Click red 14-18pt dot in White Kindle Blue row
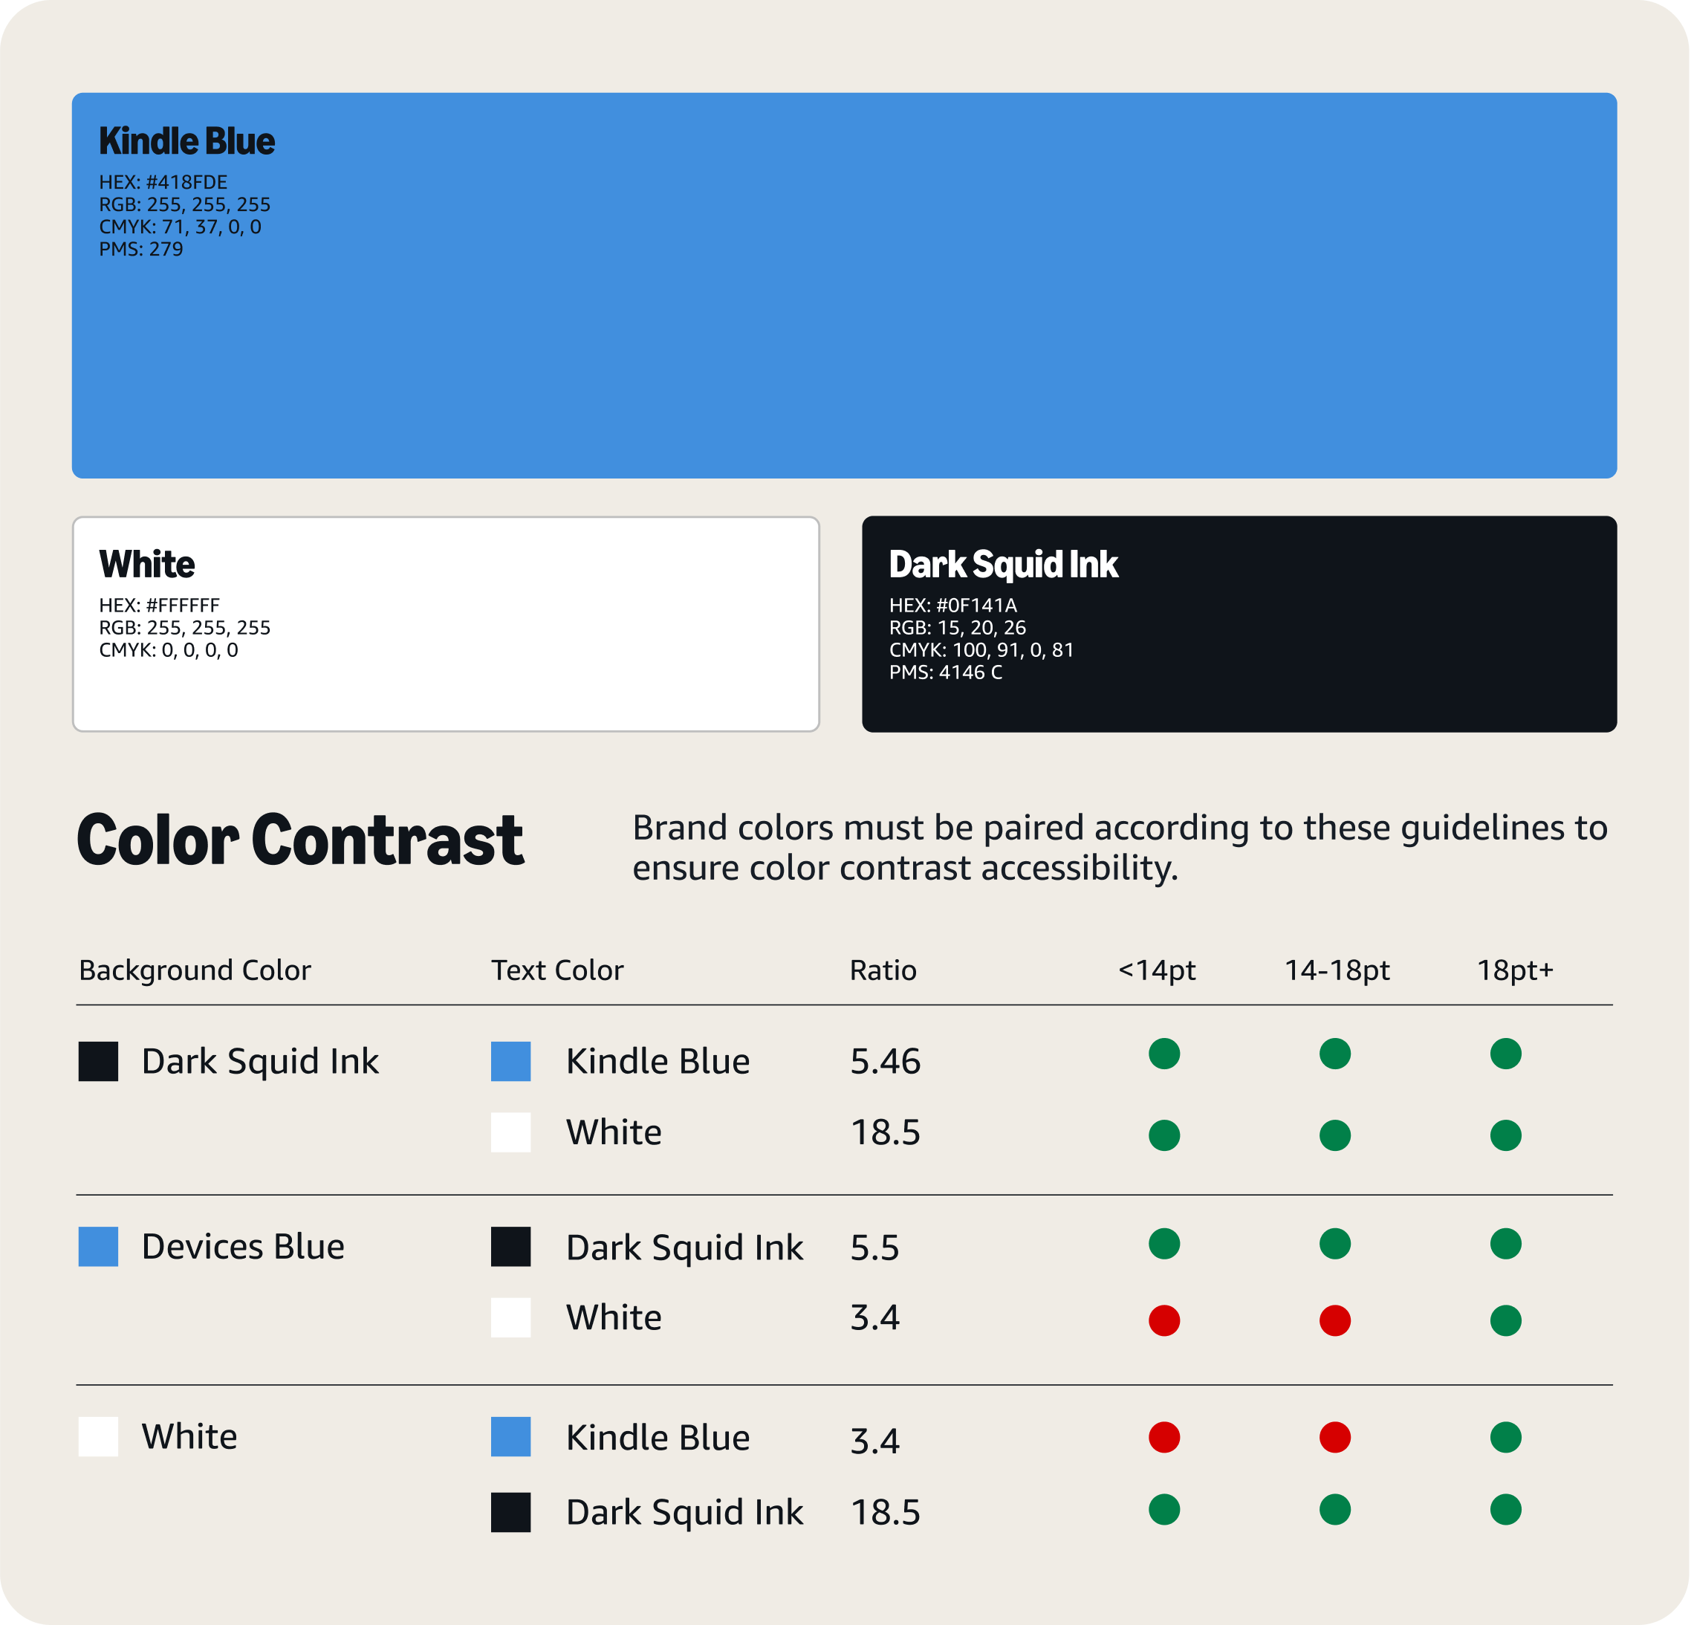This screenshot has height=1625, width=1691. pos(1334,1437)
